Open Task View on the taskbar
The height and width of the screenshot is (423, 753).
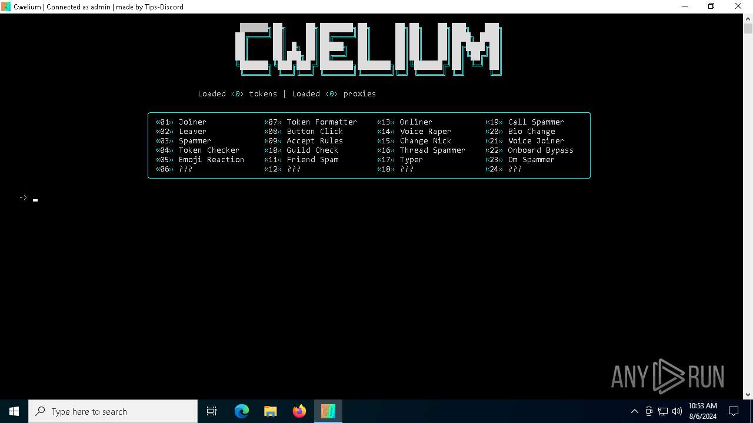pos(212,411)
